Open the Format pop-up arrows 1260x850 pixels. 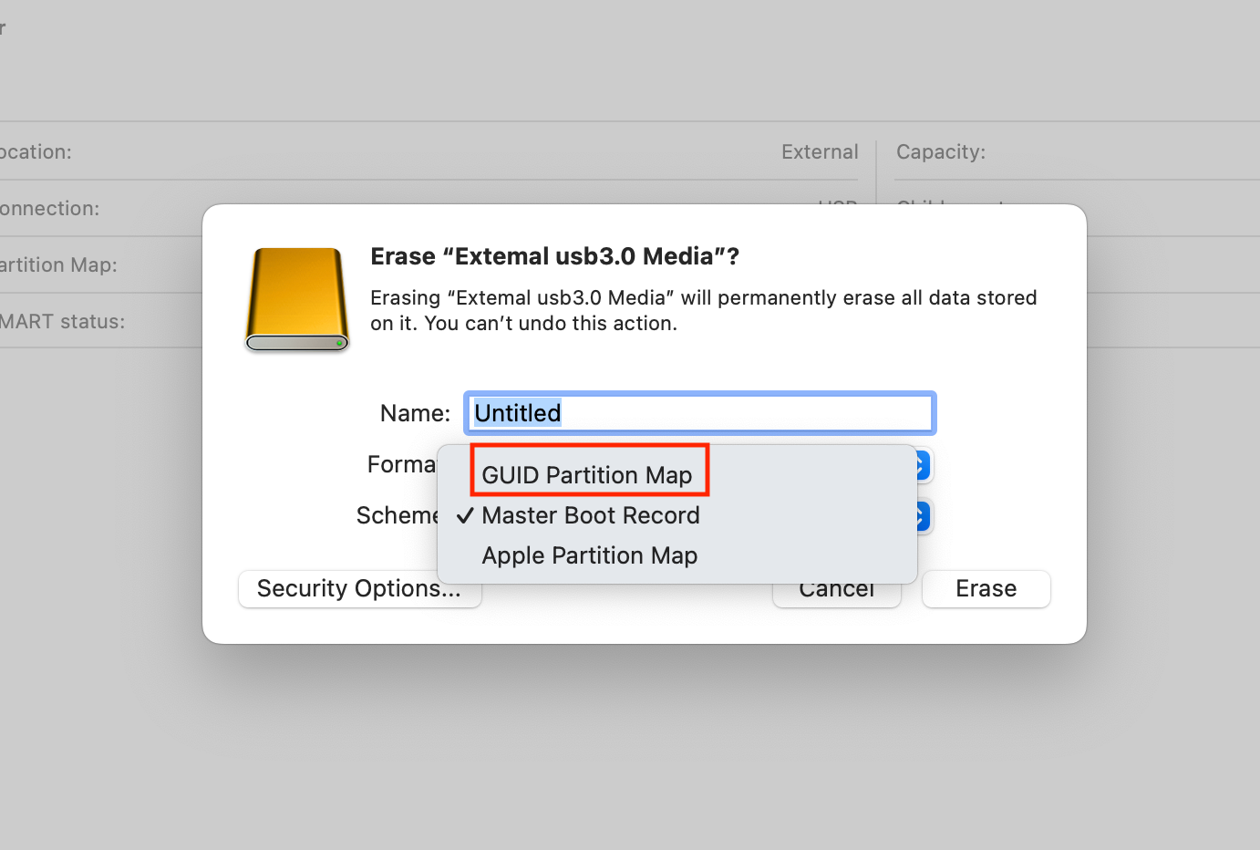(923, 465)
